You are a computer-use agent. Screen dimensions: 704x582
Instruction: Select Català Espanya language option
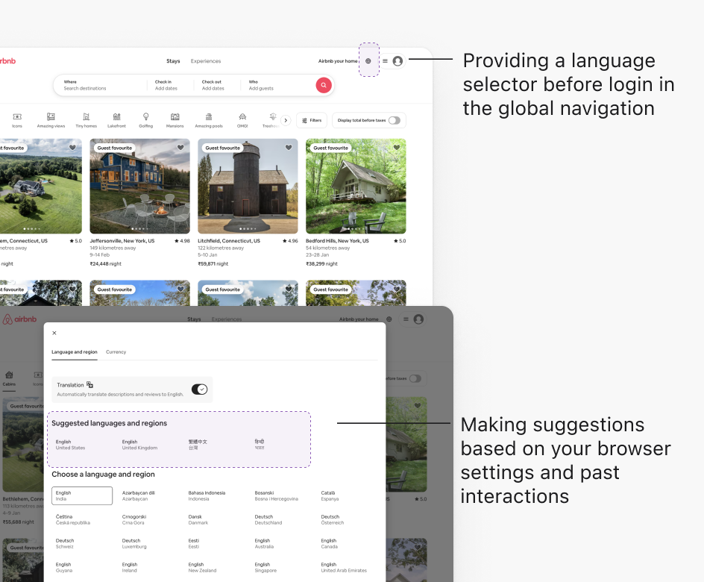[330, 495]
